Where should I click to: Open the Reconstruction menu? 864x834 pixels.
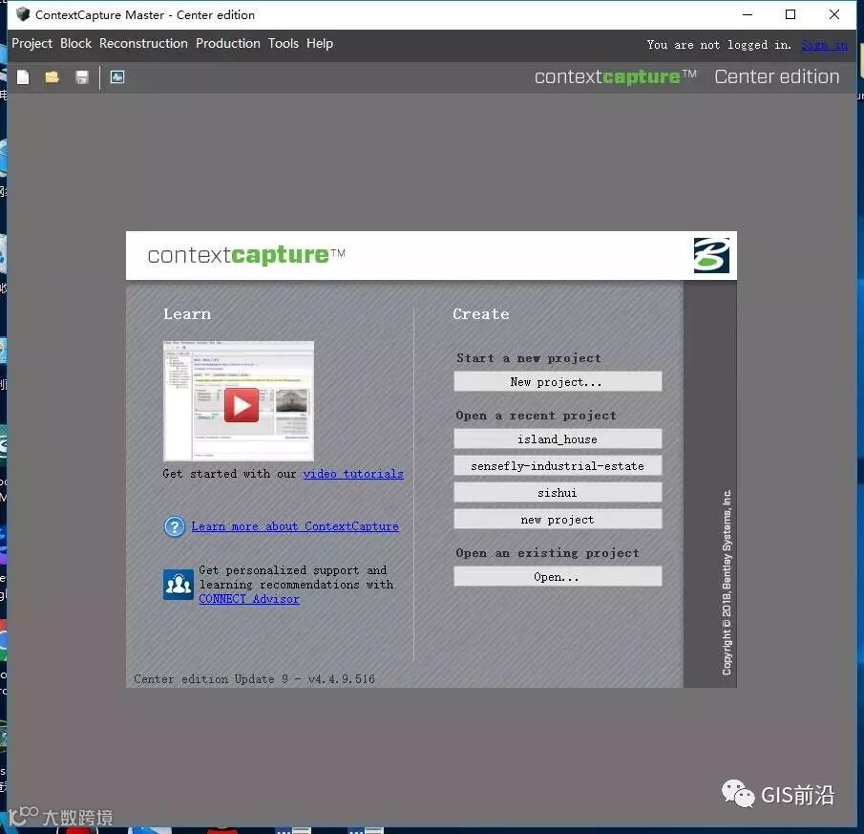pyautogui.click(x=143, y=44)
